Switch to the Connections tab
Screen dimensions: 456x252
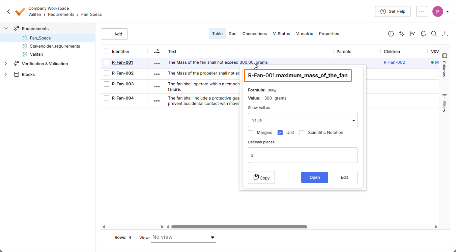point(254,34)
